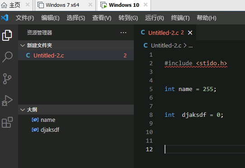245x168 pixels.
Task: Click line number 5 in the gutter
Action: click(x=151, y=89)
